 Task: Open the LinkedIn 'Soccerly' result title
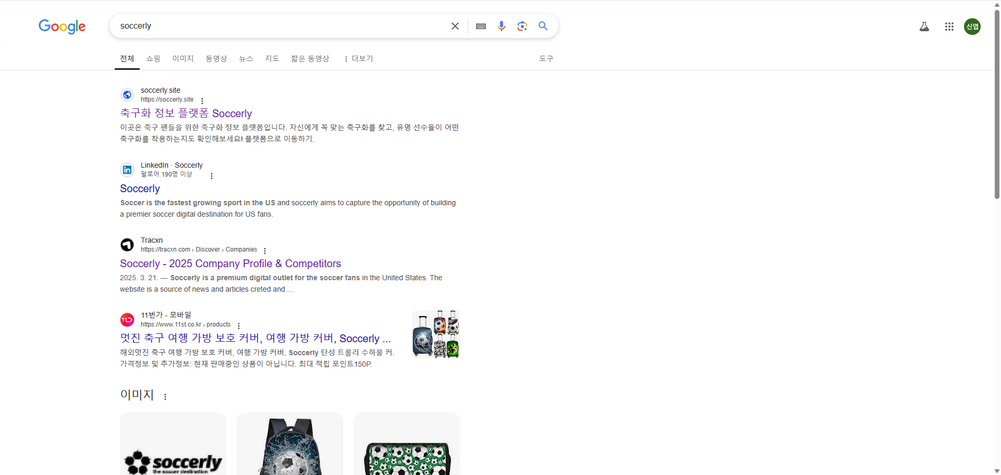140,189
